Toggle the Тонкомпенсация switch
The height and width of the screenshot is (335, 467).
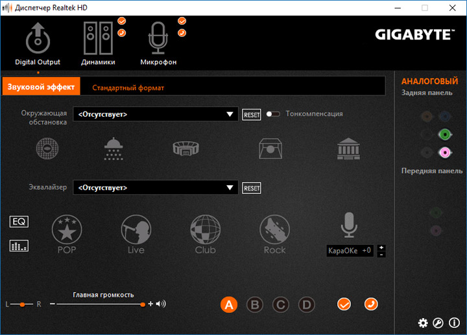273,114
